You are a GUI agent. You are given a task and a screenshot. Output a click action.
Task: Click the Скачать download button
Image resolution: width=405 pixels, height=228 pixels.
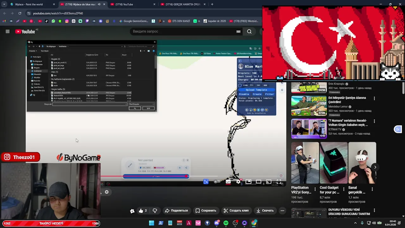(x=265, y=211)
